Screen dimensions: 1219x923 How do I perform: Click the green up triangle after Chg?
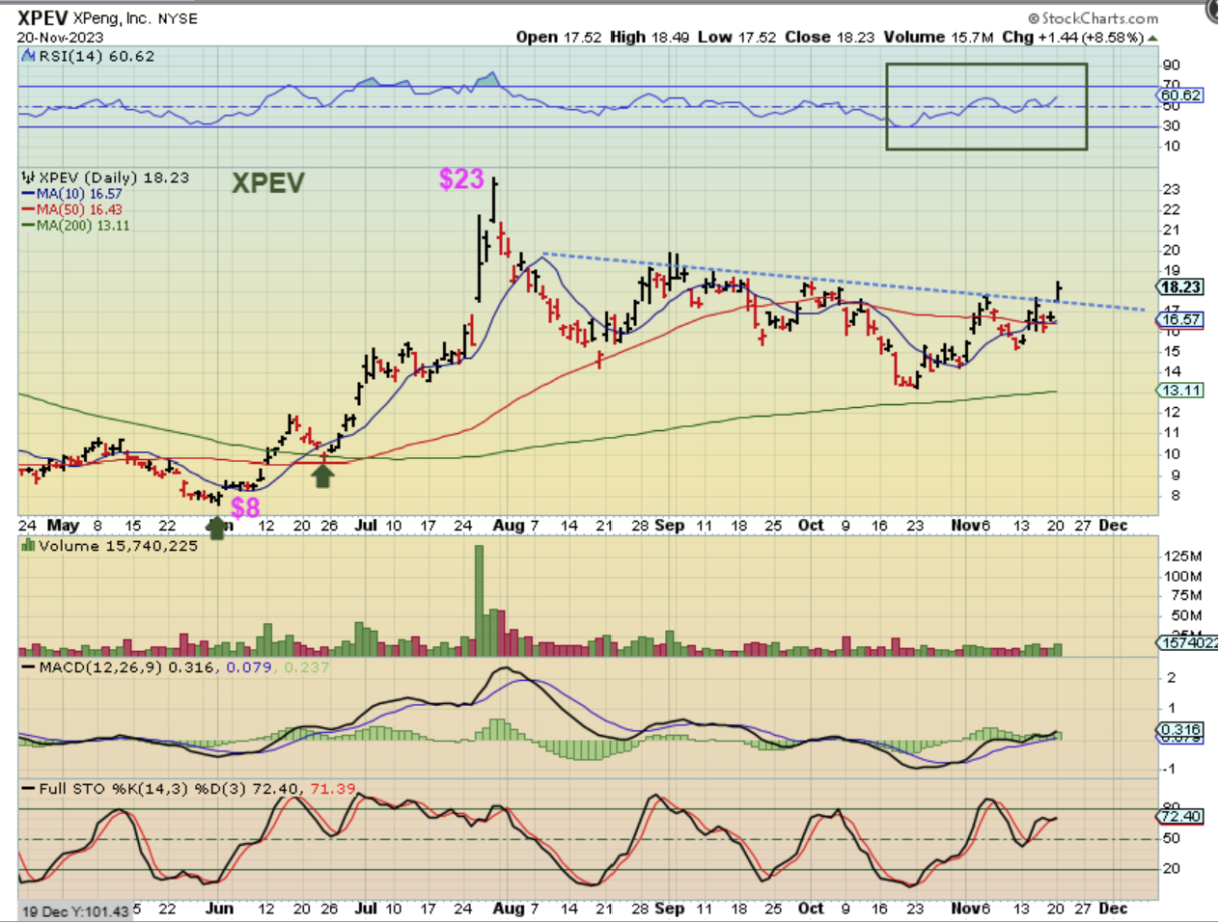coord(1152,38)
